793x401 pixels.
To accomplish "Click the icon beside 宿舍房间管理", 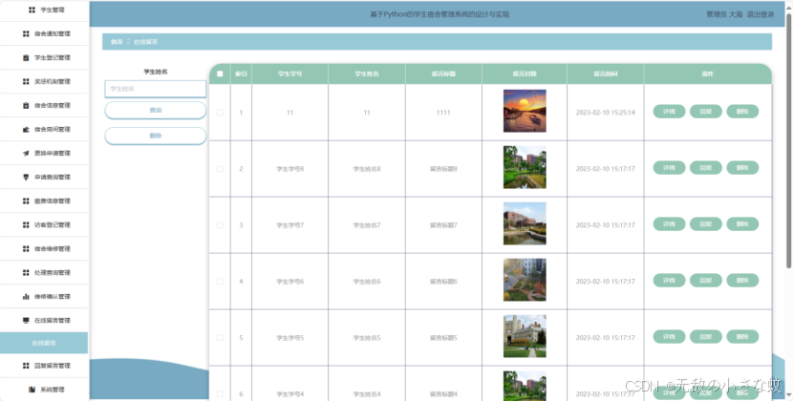I will [26, 130].
